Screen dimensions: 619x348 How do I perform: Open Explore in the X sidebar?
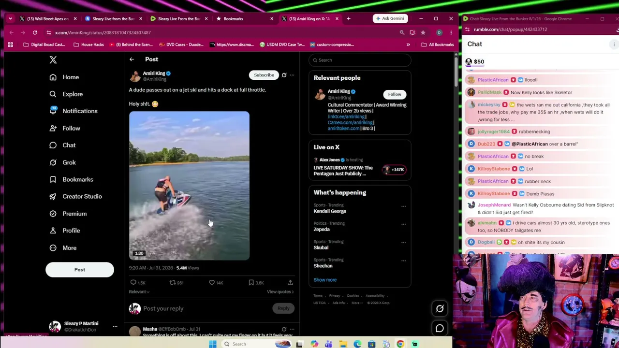coord(66,94)
